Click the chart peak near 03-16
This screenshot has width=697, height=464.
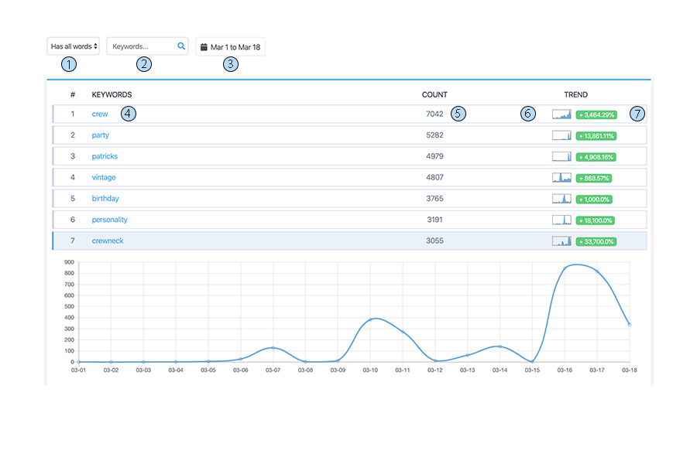pyautogui.click(x=565, y=268)
